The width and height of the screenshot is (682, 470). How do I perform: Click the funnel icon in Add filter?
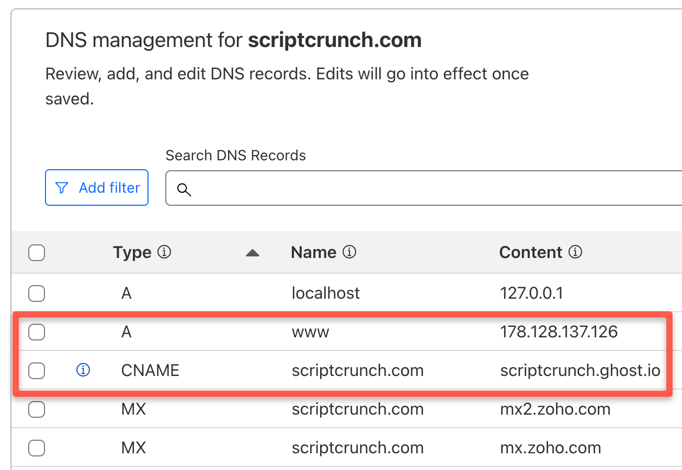pos(62,188)
